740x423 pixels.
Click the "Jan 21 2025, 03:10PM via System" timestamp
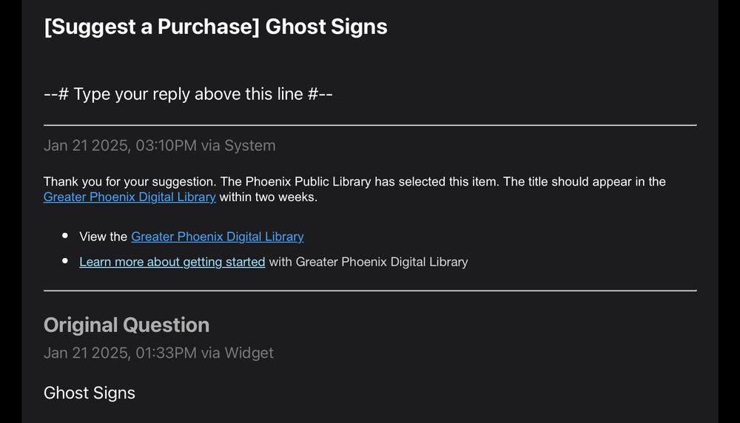[x=160, y=146]
